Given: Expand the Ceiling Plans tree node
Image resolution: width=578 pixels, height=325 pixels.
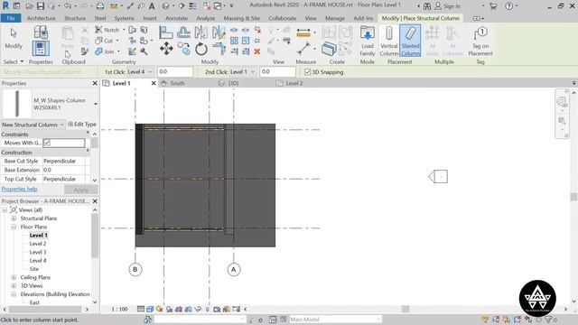Looking at the screenshot, I should [14, 277].
